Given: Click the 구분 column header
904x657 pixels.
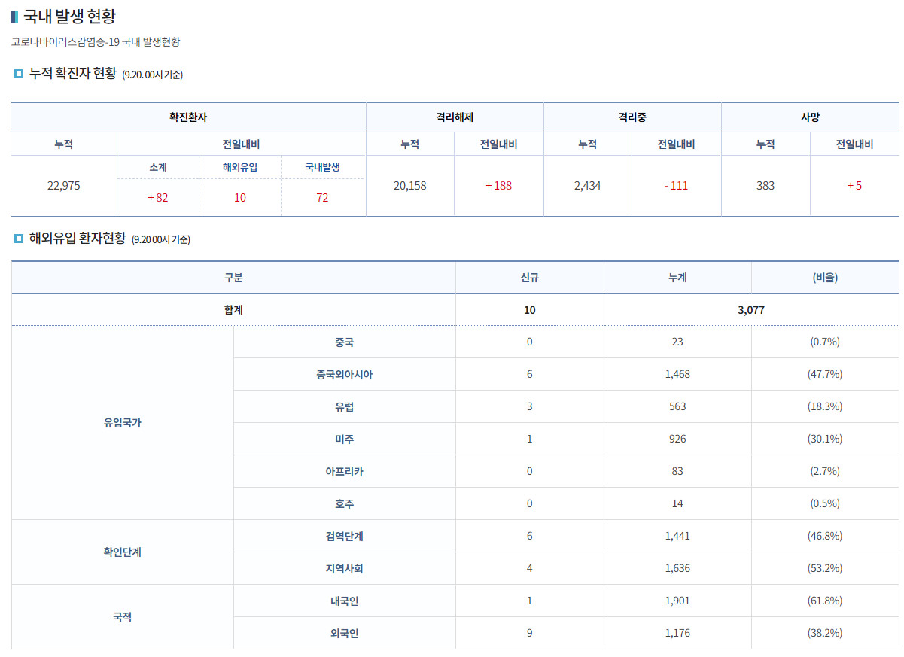Looking at the screenshot, I should click(233, 278).
